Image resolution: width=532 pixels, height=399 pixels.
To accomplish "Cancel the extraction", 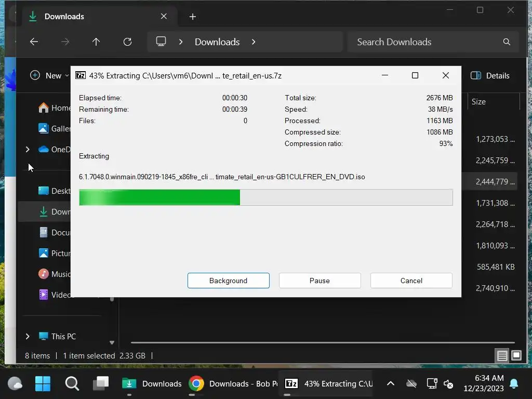I will click(411, 281).
